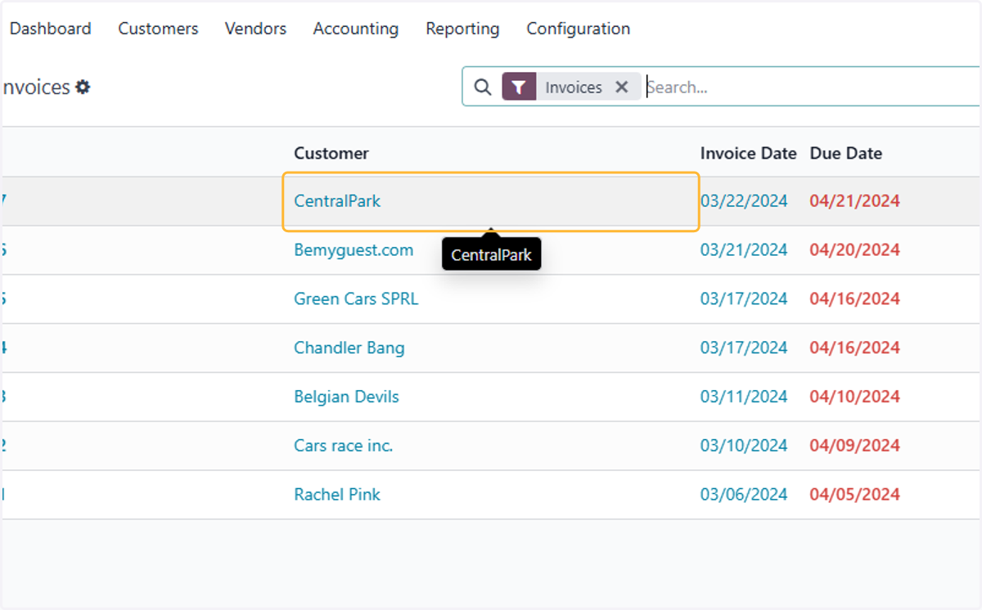The height and width of the screenshot is (610, 982).
Task: Click Chandler Bang's 03/17/2024 invoice date
Action: point(744,348)
